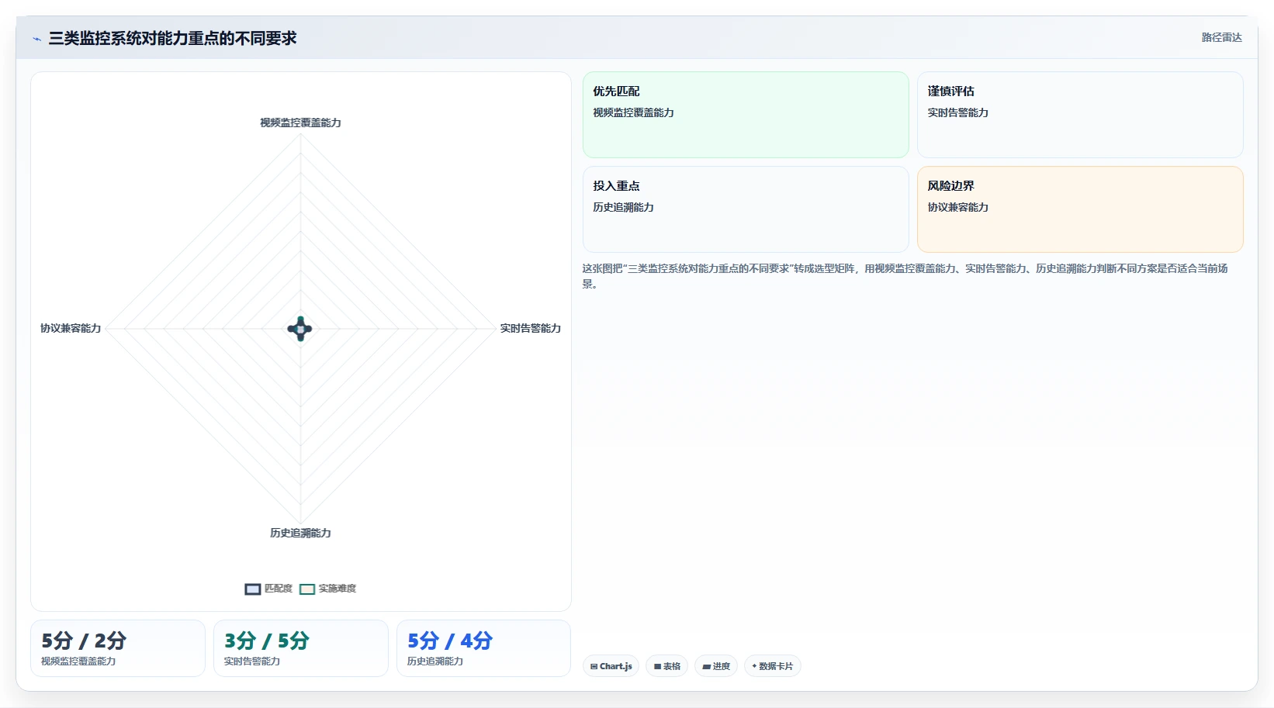
Task: Click the 视频监控覆盖能力 radar axis label
Action: coord(300,123)
